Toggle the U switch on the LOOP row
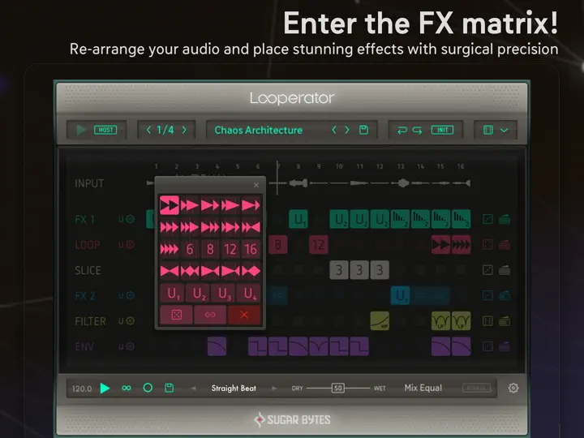This screenshot has height=438, width=584. 121,245
